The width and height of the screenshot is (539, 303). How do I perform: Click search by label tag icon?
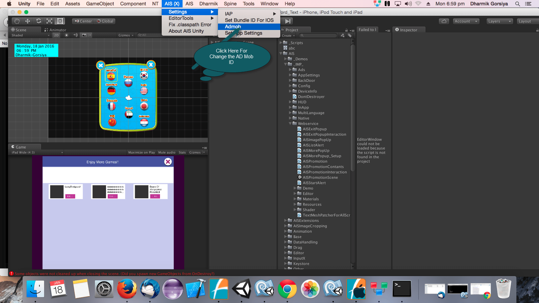[x=350, y=35]
